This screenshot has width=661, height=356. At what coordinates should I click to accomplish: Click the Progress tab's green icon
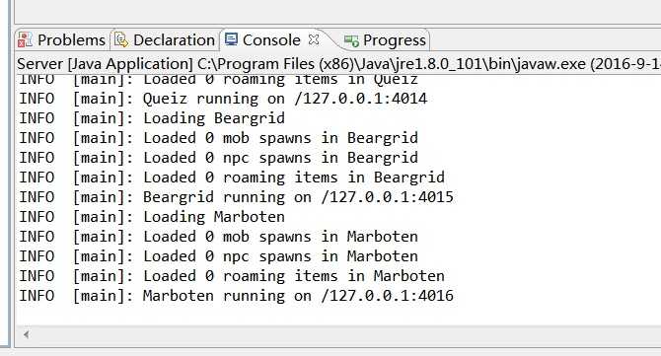click(351, 40)
